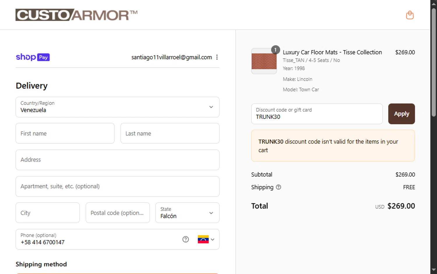Click the Subtotal amount $269.00
This screenshot has width=437, height=274.
(405, 175)
